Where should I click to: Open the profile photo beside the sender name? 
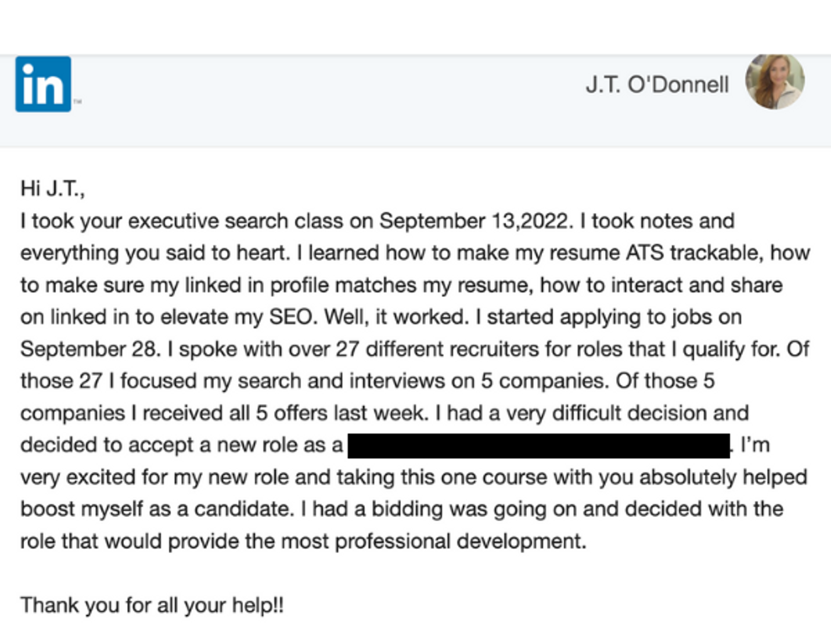(x=775, y=82)
